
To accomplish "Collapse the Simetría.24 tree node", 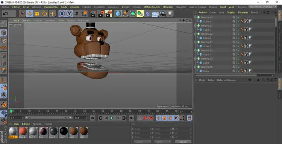I will [195, 17].
